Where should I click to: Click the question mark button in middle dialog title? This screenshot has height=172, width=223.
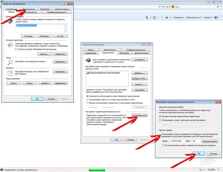tap(143, 45)
